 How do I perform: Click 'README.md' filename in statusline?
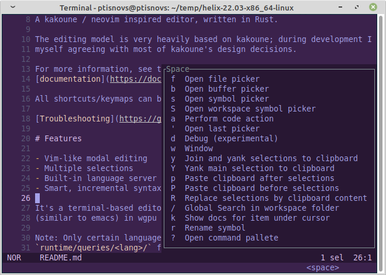61,258
